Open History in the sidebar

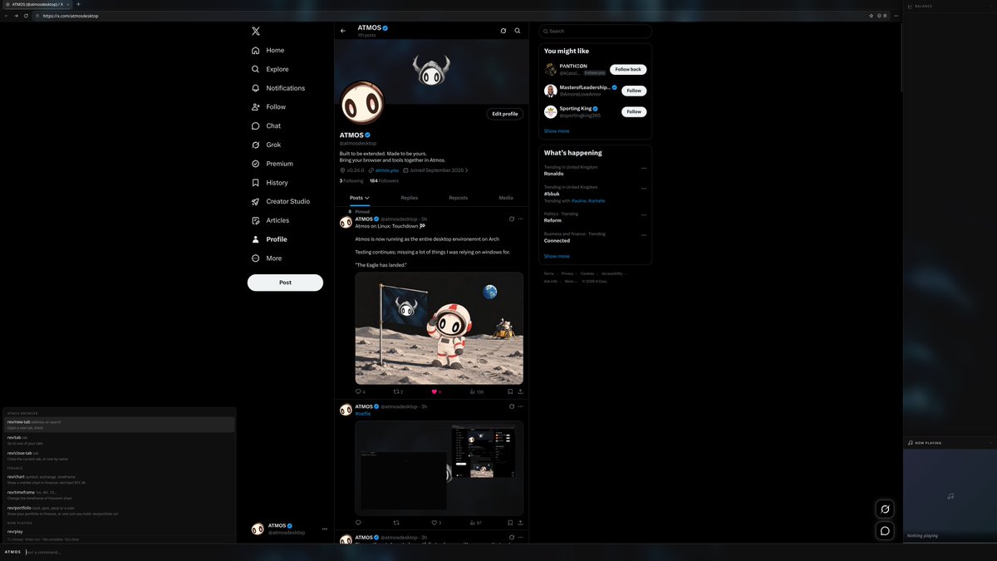(269, 182)
